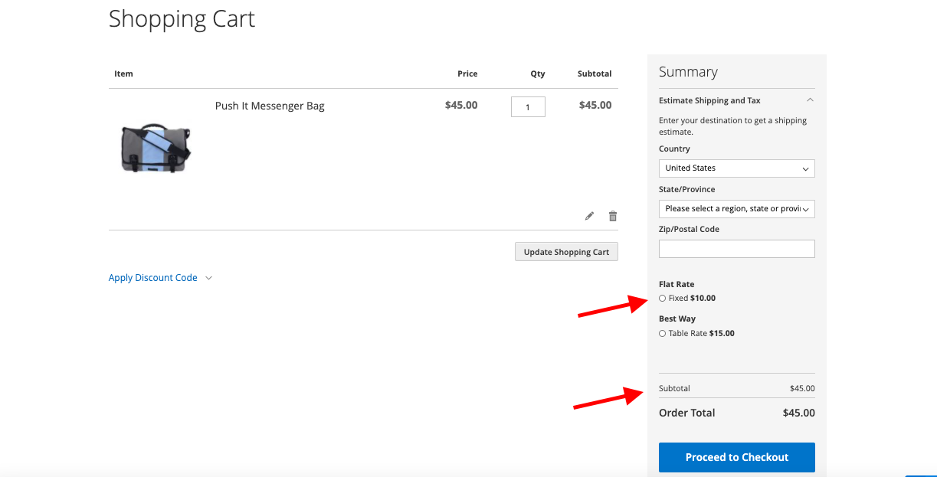
Task: Click the trash icon to remove the item
Action: click(613, 216)
